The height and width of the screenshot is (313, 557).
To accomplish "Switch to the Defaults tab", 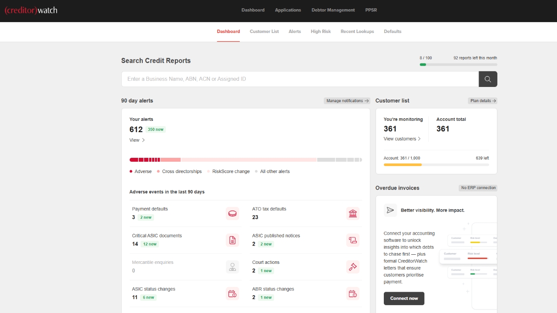I will 393,31.
